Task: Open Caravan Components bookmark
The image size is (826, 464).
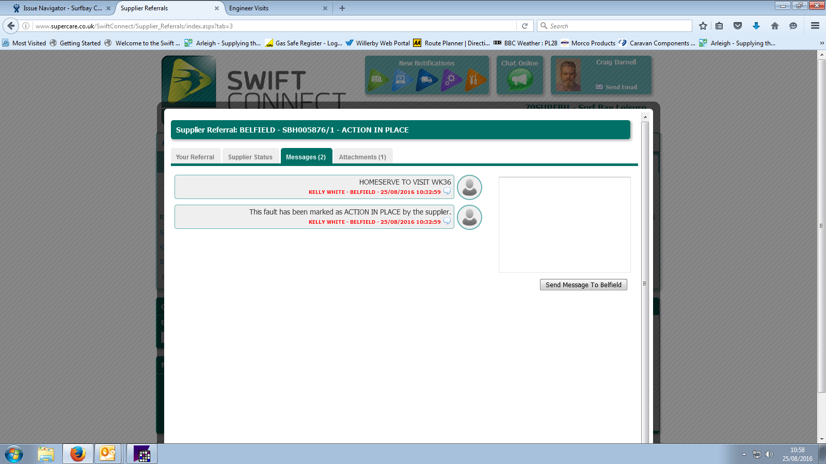Action: (x=657, y=43)
